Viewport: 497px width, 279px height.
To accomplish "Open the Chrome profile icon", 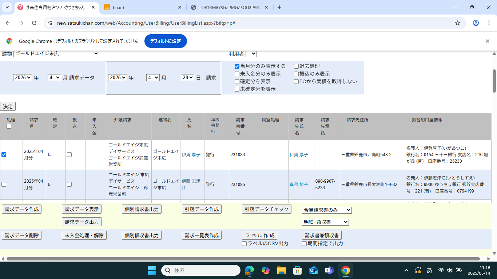I will (x=476, y=23).
